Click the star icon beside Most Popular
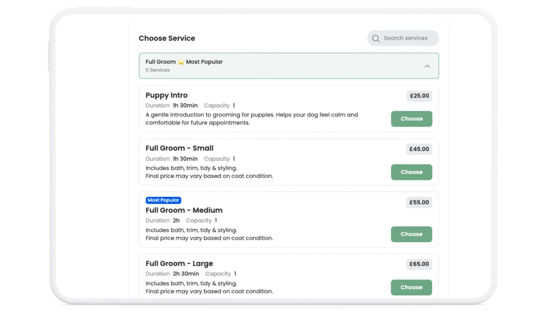Screen dimensions: 546x312 (181, 62)
